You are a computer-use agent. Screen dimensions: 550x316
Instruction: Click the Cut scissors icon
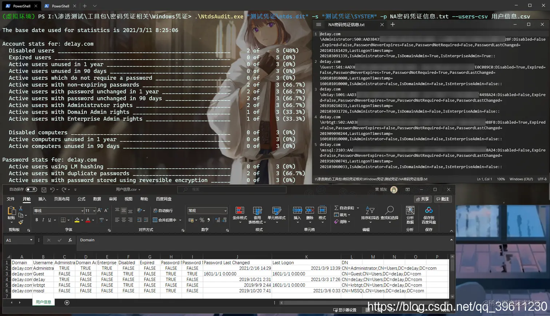(x=21, y=208)
